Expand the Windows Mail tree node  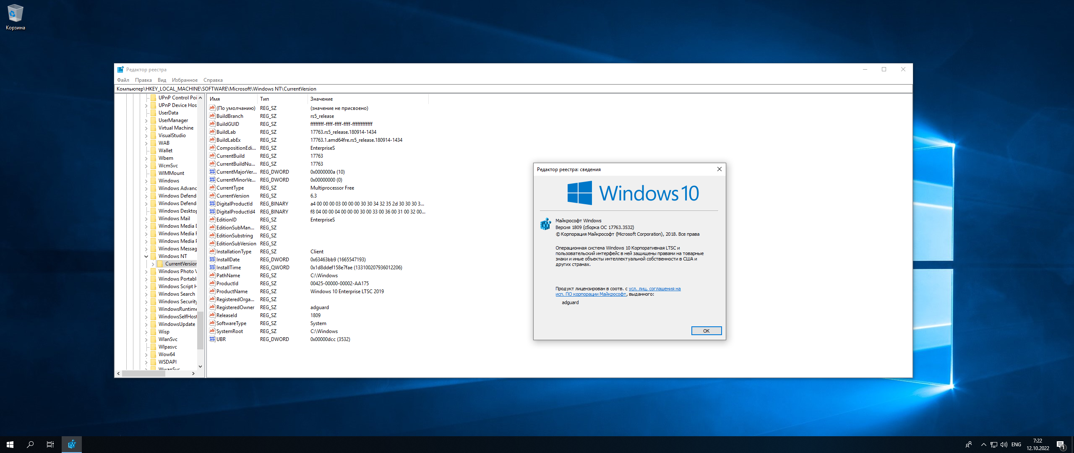click(x=146, y=219)
